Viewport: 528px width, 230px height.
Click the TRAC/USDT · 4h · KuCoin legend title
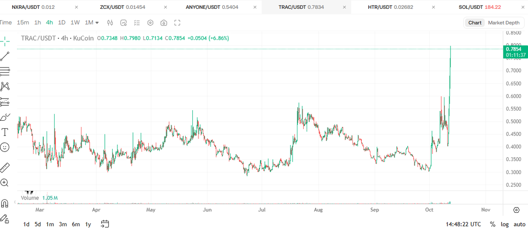[x=57, y=38]
